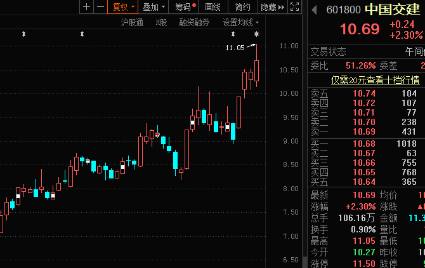The width and height of the screenshot is (425, 268).
Task: Click the up-down arrow marker beside the star
Action: (x=233, y=34)
